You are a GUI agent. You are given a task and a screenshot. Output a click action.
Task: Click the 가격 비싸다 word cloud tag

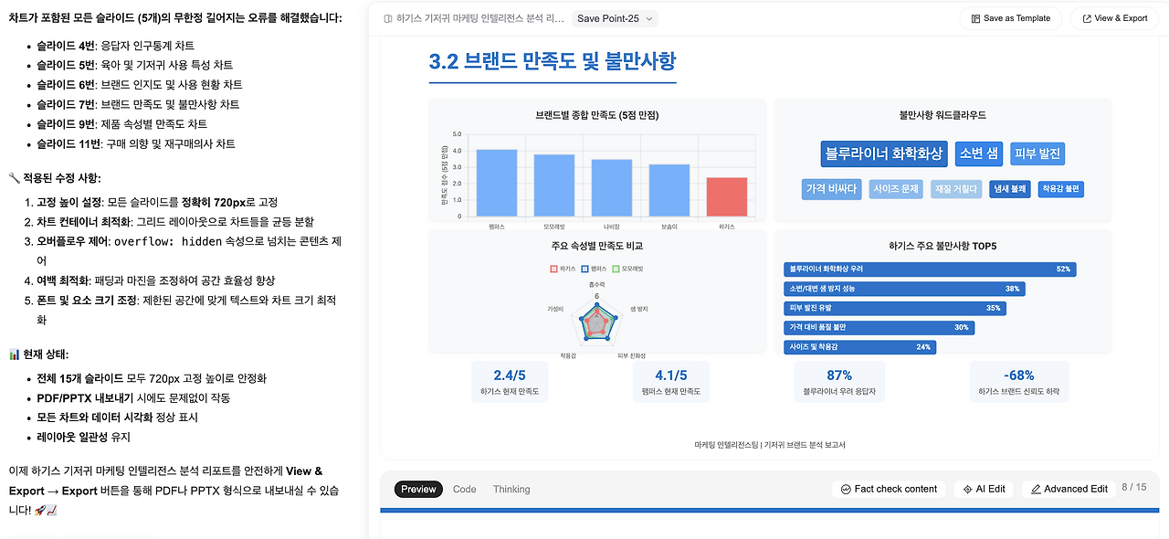[x=831, y=189]
